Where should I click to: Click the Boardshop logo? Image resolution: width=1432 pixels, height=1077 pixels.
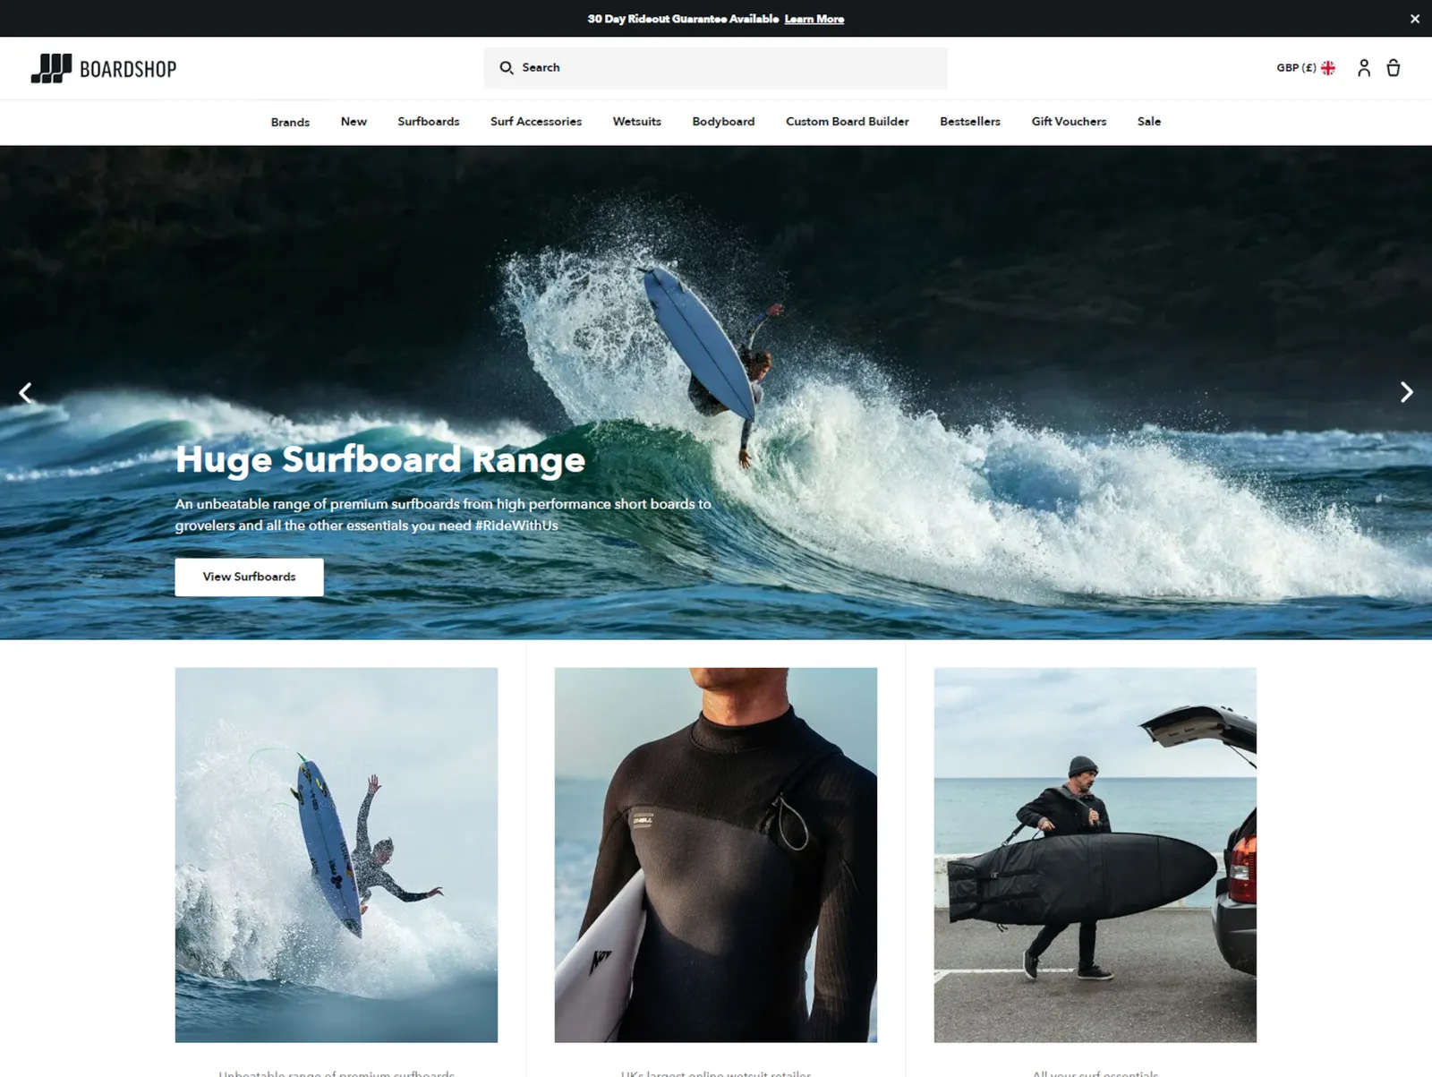click(x=104, y=68)
